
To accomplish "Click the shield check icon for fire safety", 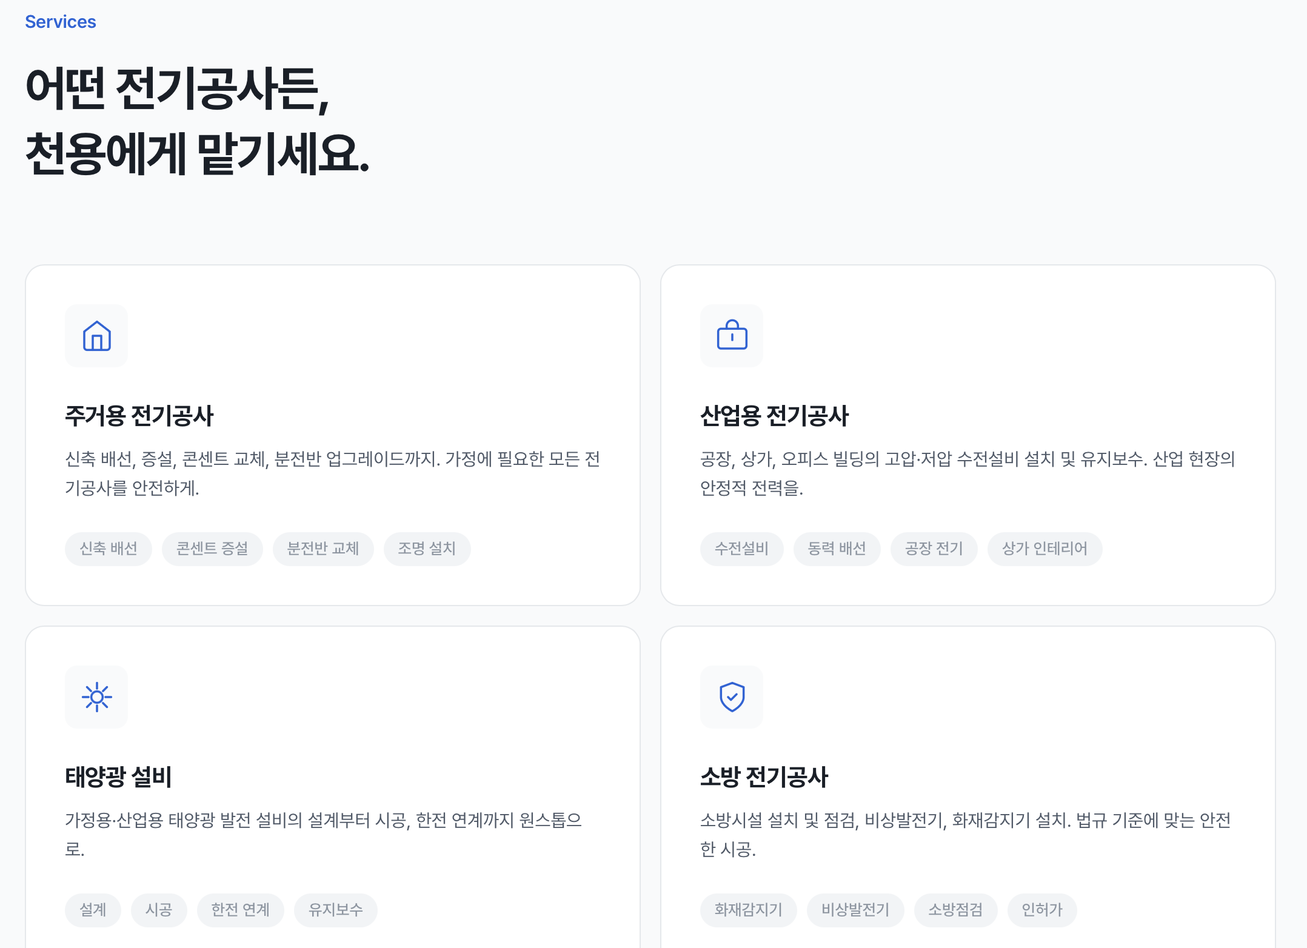I will 732,697.
